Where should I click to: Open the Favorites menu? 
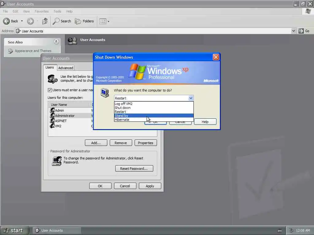coord(42,11)
